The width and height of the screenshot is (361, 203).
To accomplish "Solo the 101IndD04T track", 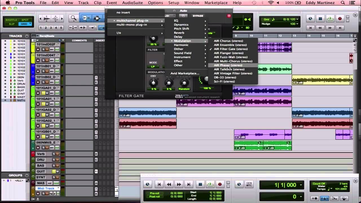I will click(x=43, y=60).
